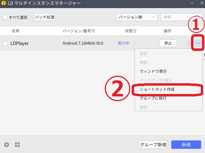Enable the すべて選択 checkbox
Image resolution: width=205 pixels, height=153 pixels.
(x=5, y=17)
